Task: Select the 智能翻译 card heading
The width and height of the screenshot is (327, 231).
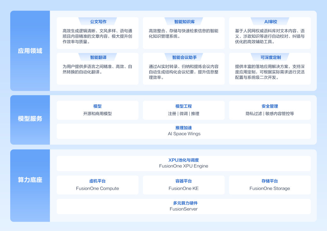Action: click(98, 57)
